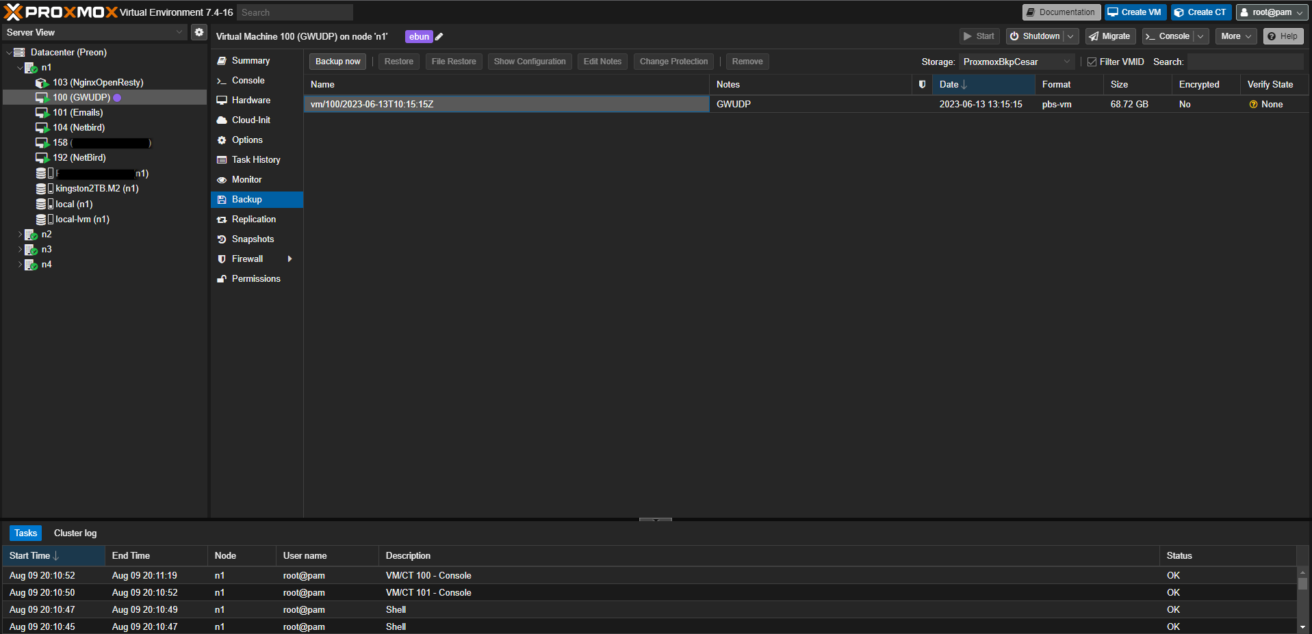Switch to the Tasks tab
This screenshot has height=634, width=1312.
point(26,533)
